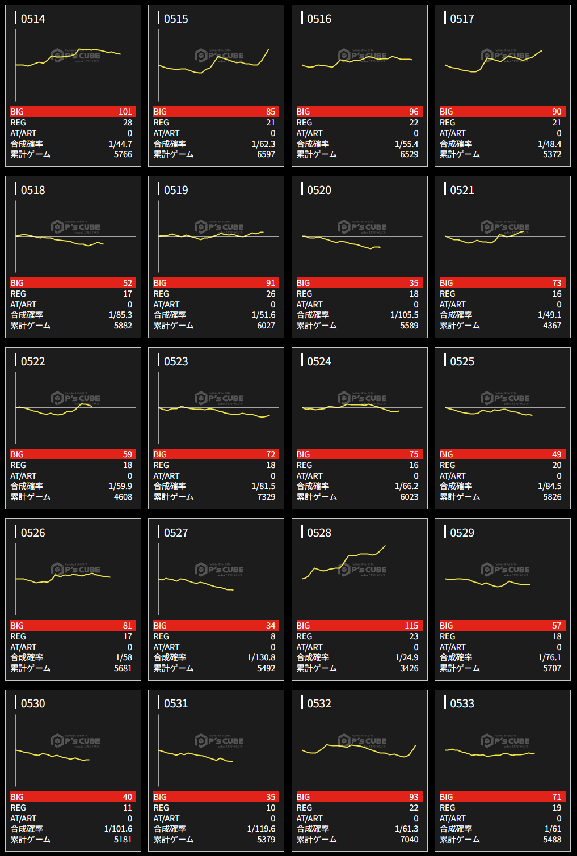Select machine 0527's BIG count of 34
Screen dimensions: 577x856
click(271, 626)
